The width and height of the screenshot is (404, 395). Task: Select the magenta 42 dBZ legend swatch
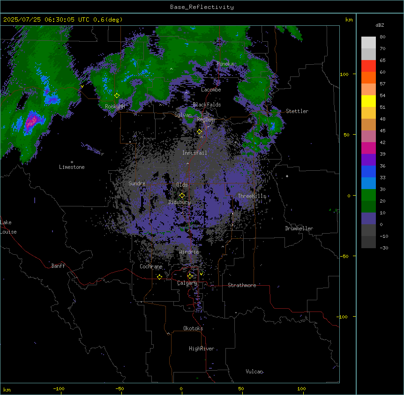tap(368, 148)
